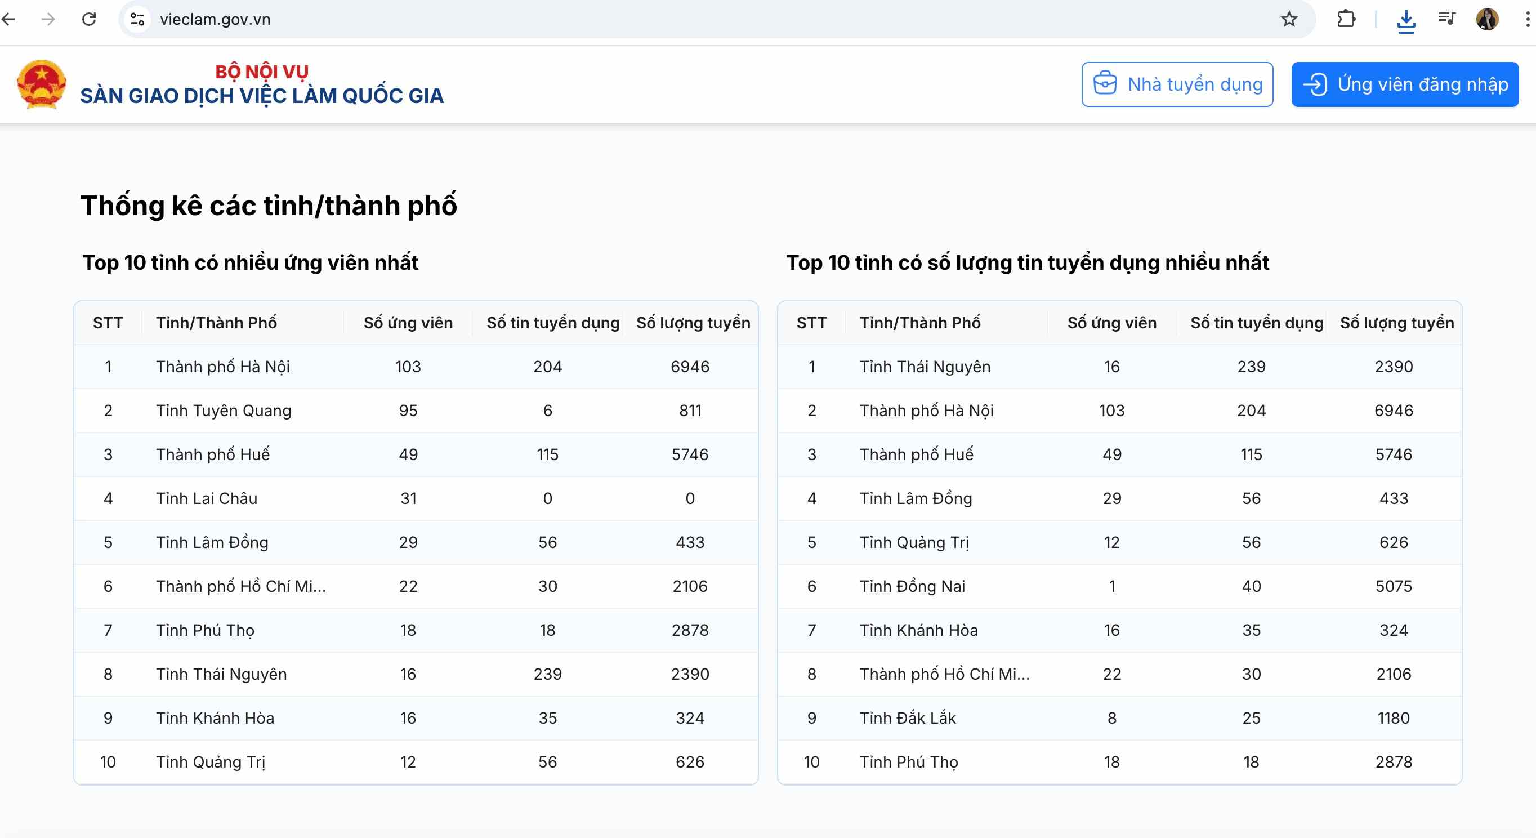Click the Nhà tuyển dụng button

1176,84
